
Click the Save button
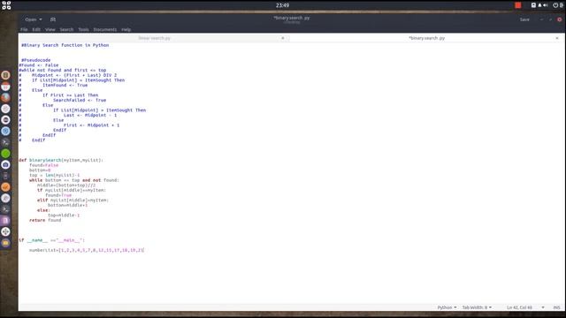tap(524, 19)
